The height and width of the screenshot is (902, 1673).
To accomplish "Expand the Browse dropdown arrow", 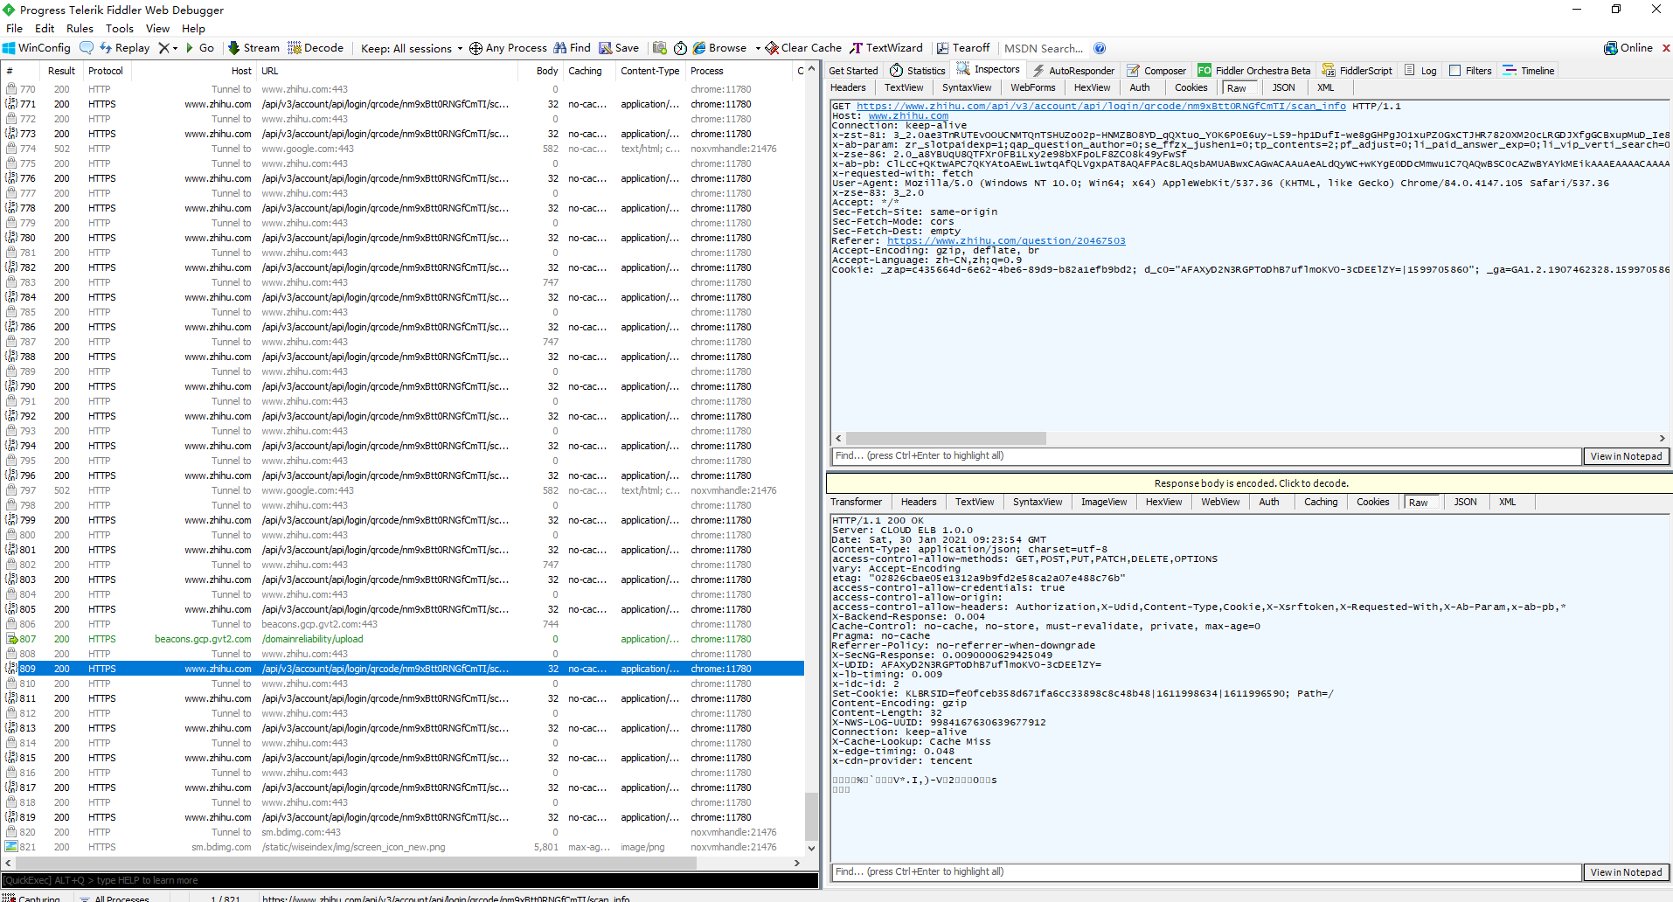I will (x=758, y=49).
